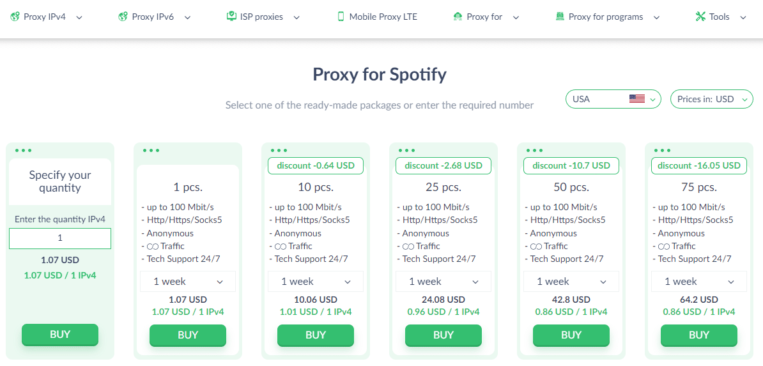
Task: Click the Proxy IPv6 globe icon
Action: [123, 17]
